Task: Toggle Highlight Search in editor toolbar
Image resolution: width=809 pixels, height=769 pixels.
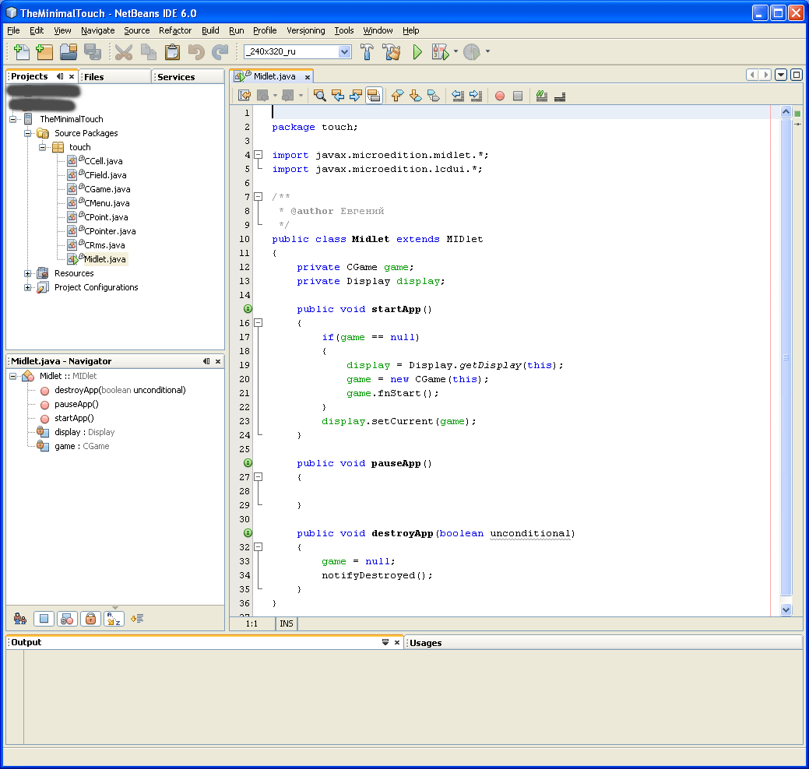Action: (374, 96)
